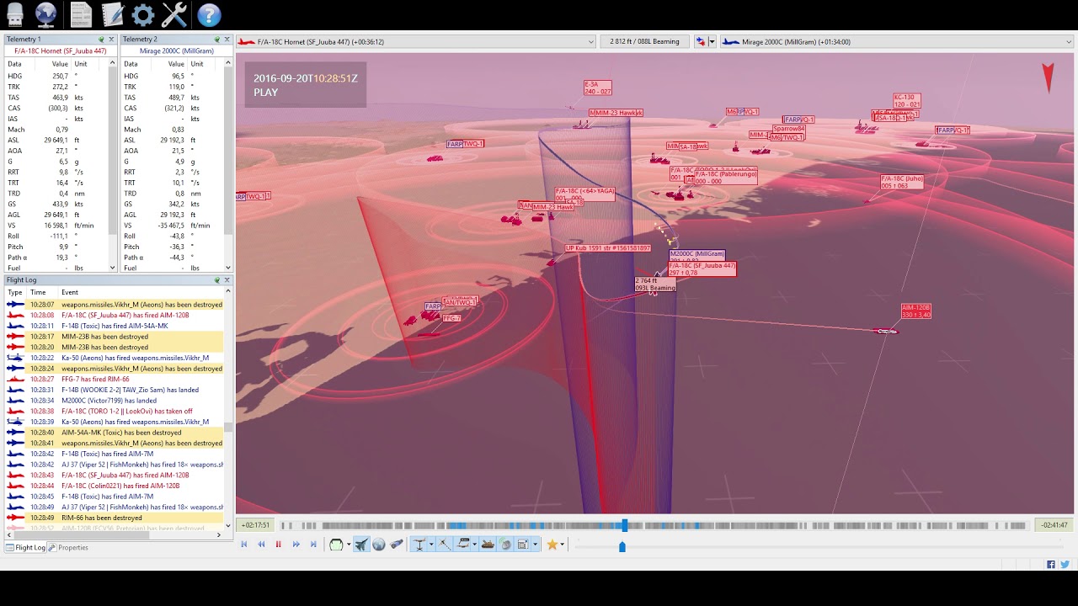The image size is (1078, 606).
Task: Open settings with the gear icon
Action: [x=143, y=14]
